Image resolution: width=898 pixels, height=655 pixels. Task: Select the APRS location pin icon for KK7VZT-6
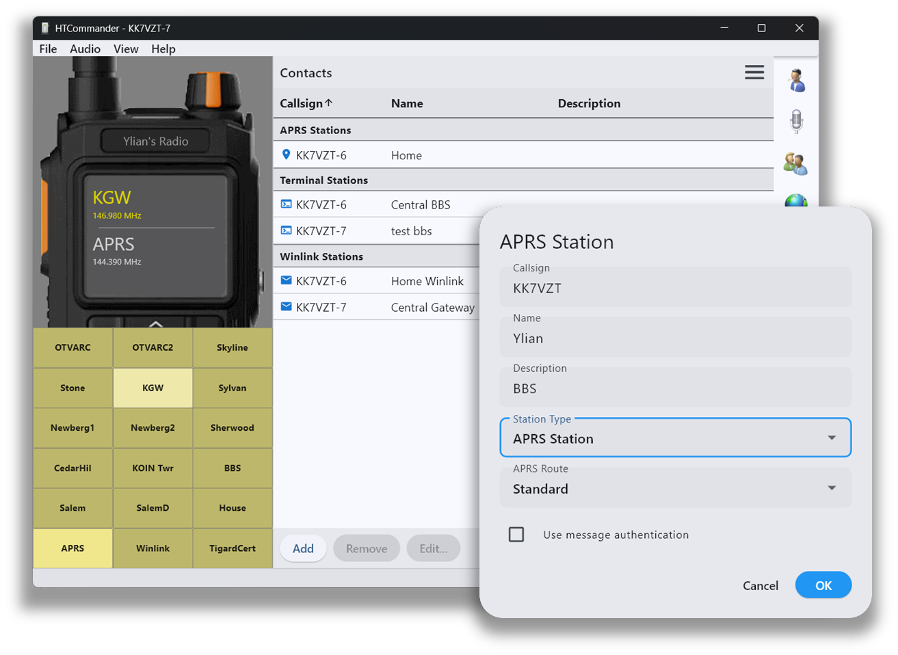(x=286, y=155)
